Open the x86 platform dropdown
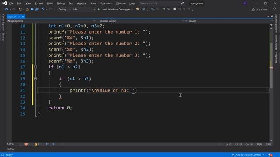The height and width of the screenshot is (157, 280). pyautogui.click(x=84, y=9)
